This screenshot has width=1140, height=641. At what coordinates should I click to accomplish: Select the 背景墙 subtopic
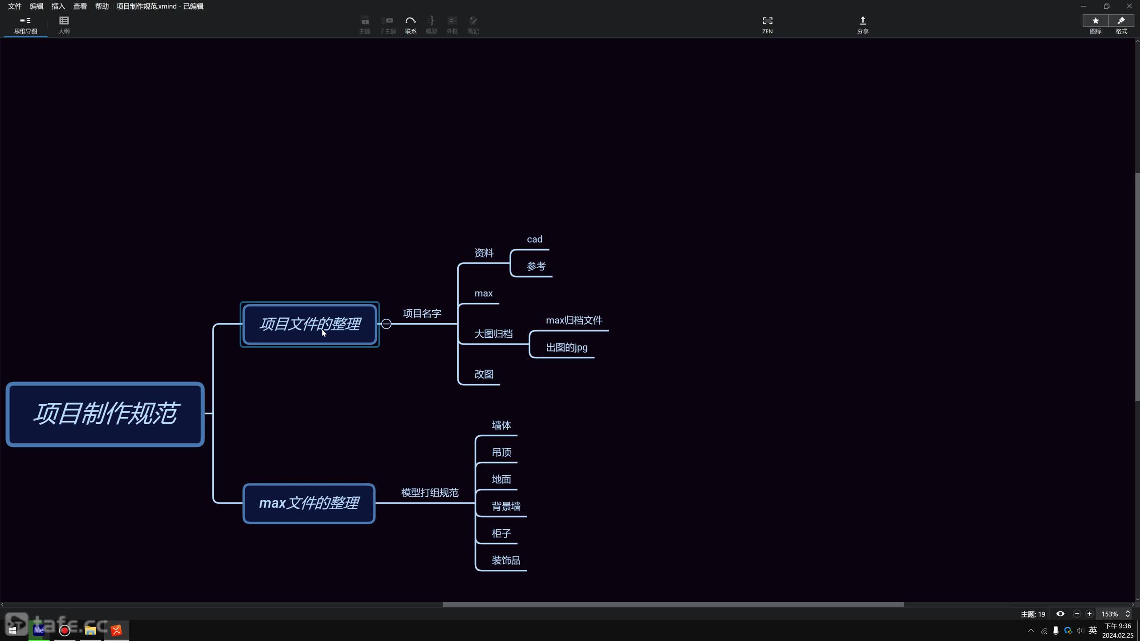[x=506, y=507]
